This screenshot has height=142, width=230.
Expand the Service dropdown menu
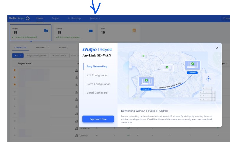pyautogui.click(x=95, y=19)
